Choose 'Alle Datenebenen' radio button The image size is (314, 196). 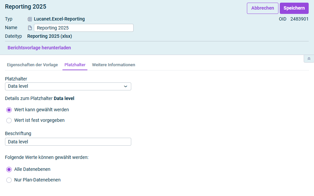click(x=9, y=170)
